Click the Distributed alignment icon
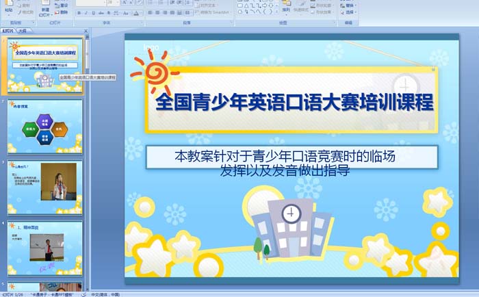The width and height of the screenshot is (479, 297). click(179, 12)
